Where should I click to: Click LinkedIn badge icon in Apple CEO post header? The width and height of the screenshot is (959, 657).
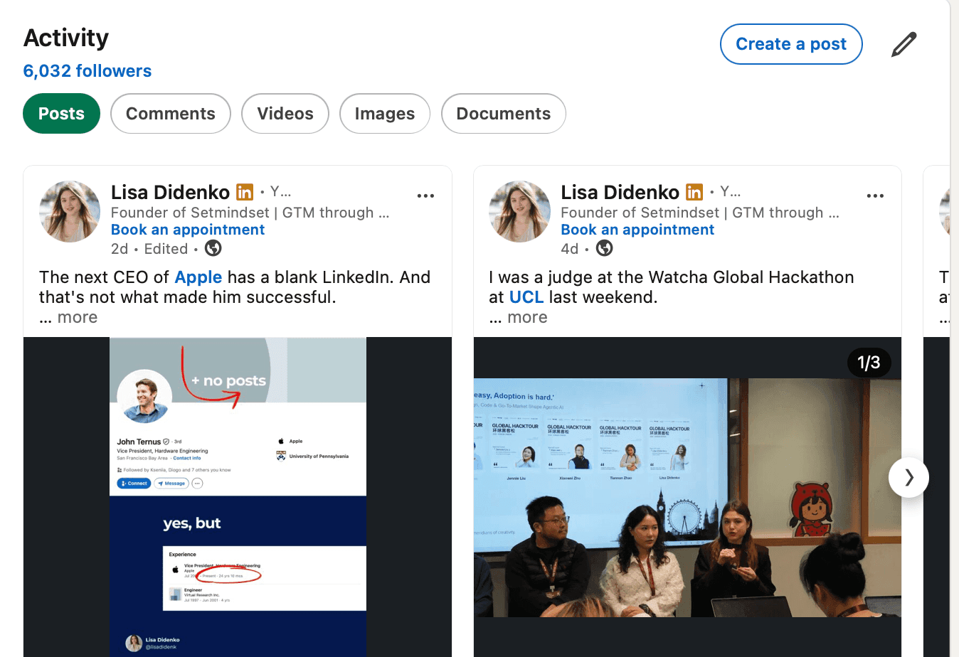click(x=245, y=192)
